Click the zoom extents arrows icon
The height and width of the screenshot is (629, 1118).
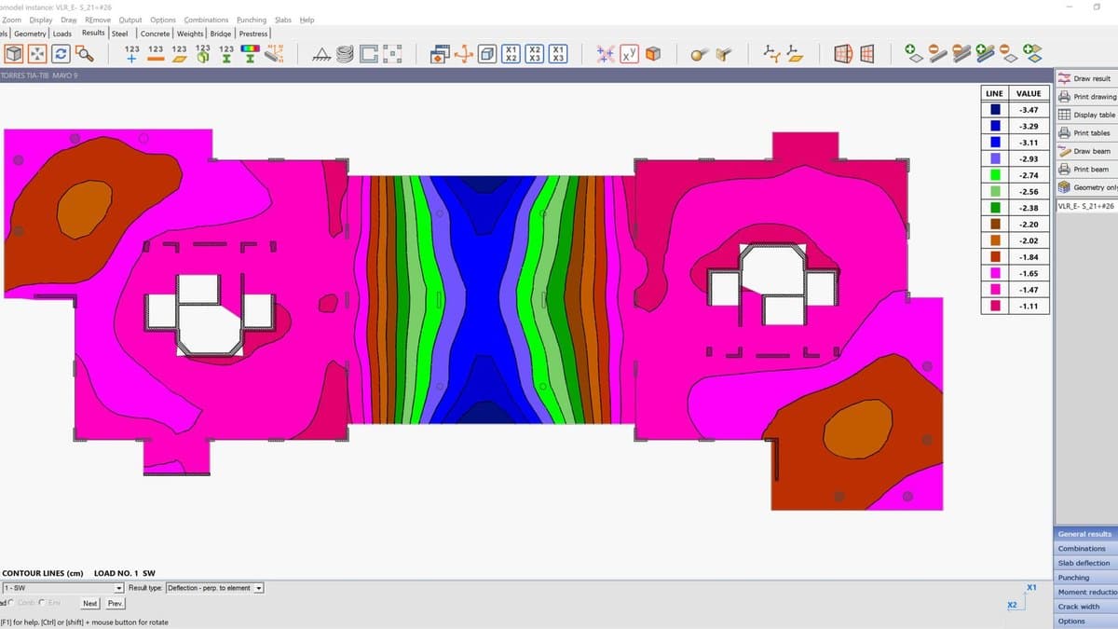pyautogui.click(x=38, y=54)
